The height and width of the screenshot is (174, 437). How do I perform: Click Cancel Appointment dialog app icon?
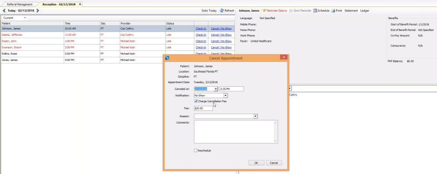pyautogui.click(x=167, y=58)
